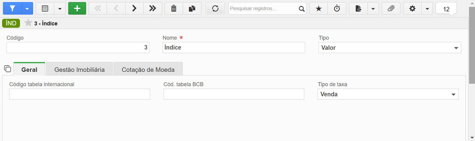
Task: Add a new record with green plus
Action: [77, 9]
